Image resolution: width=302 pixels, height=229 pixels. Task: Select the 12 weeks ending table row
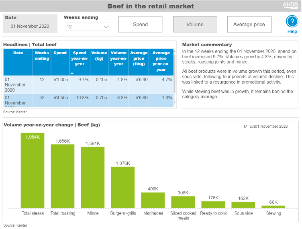pos(88,85)
